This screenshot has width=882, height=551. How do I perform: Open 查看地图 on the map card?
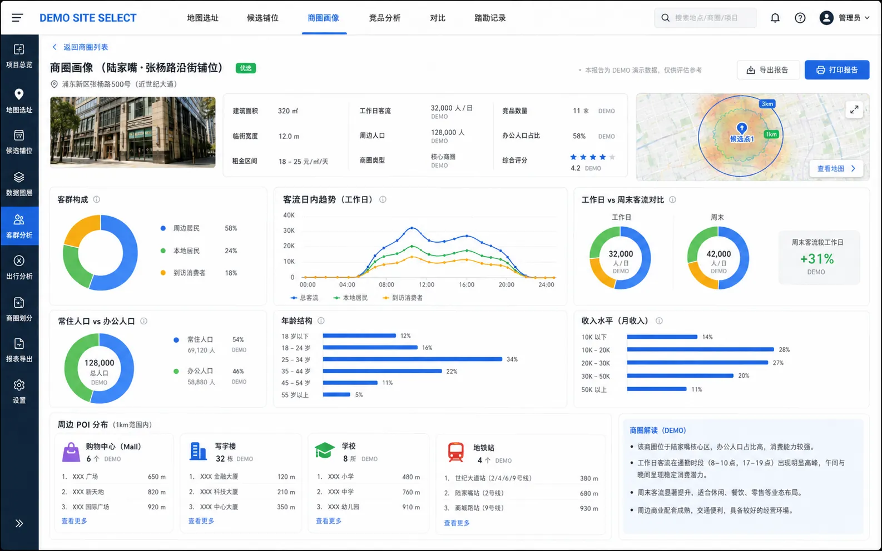click(x=836, y=168)
